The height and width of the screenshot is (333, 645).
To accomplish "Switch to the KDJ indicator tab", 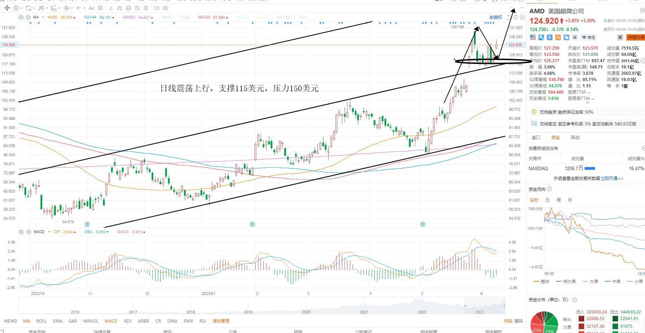I will click(127, 321).
